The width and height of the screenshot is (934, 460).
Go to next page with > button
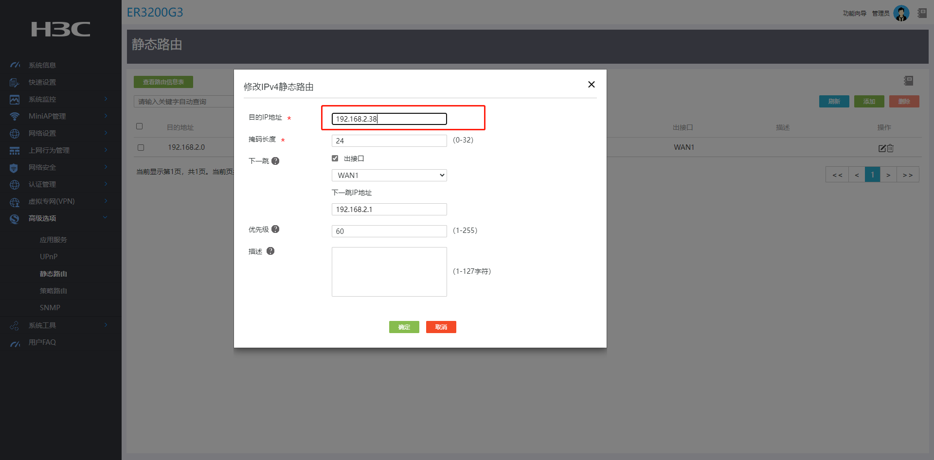click(888, 175)
